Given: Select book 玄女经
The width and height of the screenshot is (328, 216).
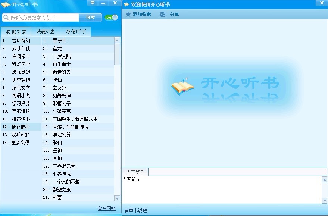Looking at the screenshot, I should [x=78, y=88].
